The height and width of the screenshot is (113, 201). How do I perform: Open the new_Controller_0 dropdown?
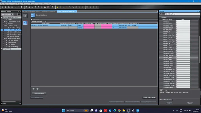pyautogui.click(x=13, y=14)
